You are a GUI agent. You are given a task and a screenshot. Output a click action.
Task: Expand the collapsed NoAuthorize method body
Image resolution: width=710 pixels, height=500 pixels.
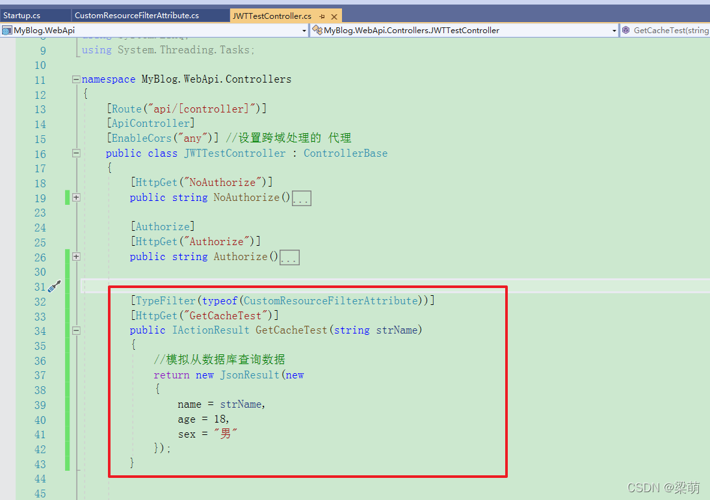point(76,197)
